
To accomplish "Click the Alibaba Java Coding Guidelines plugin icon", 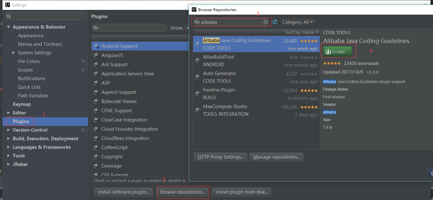I will coord(198,44).
